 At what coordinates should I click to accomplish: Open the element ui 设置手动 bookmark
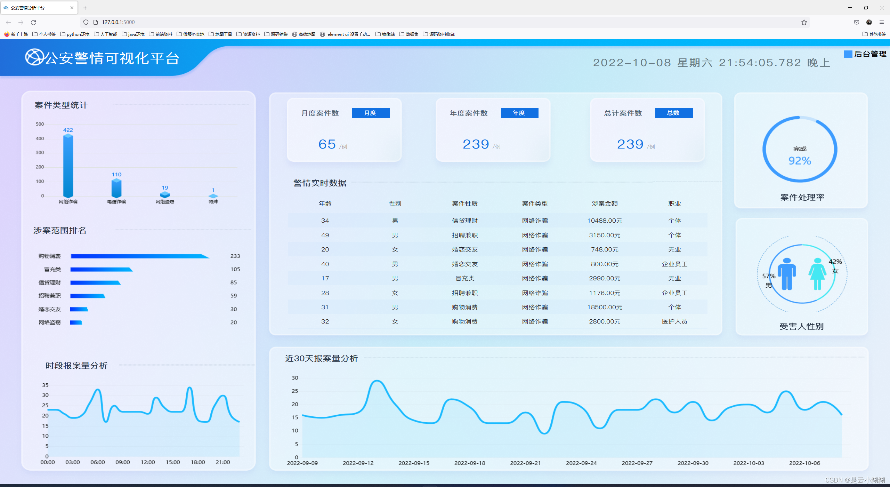pos(345,34)
